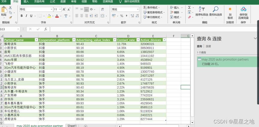
Task: Click the Clear eraser icon
Action: (190, 17)
